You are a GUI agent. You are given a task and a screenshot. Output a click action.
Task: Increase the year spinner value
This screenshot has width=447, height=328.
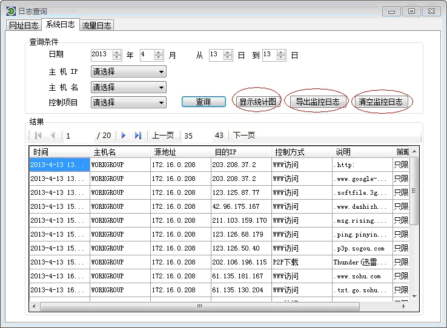(117, 53)
